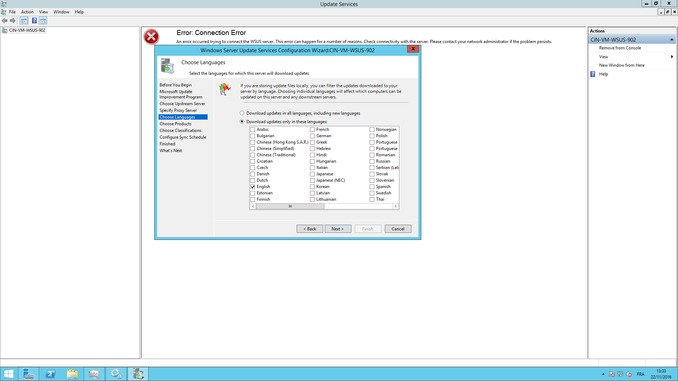Open the Action menu

pos(27,12)
